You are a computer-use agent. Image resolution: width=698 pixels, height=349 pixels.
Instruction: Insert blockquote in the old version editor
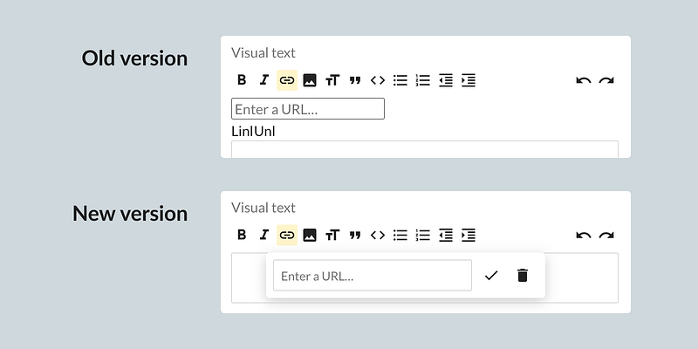354,80
